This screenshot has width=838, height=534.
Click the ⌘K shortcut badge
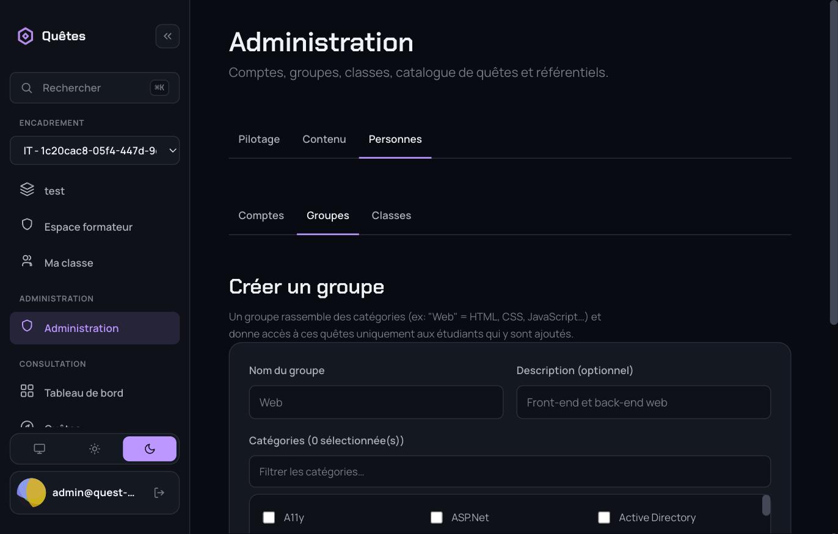click(x=159, y=87)
